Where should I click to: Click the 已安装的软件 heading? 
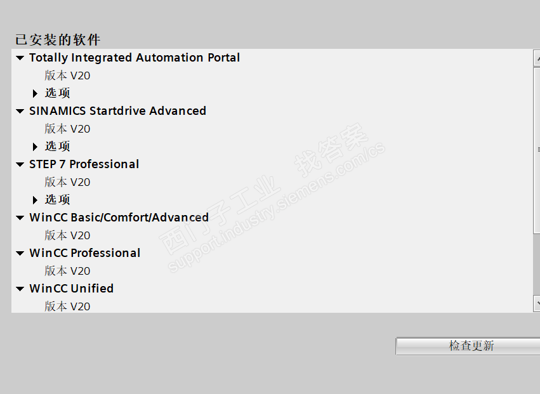coord(58,40)
